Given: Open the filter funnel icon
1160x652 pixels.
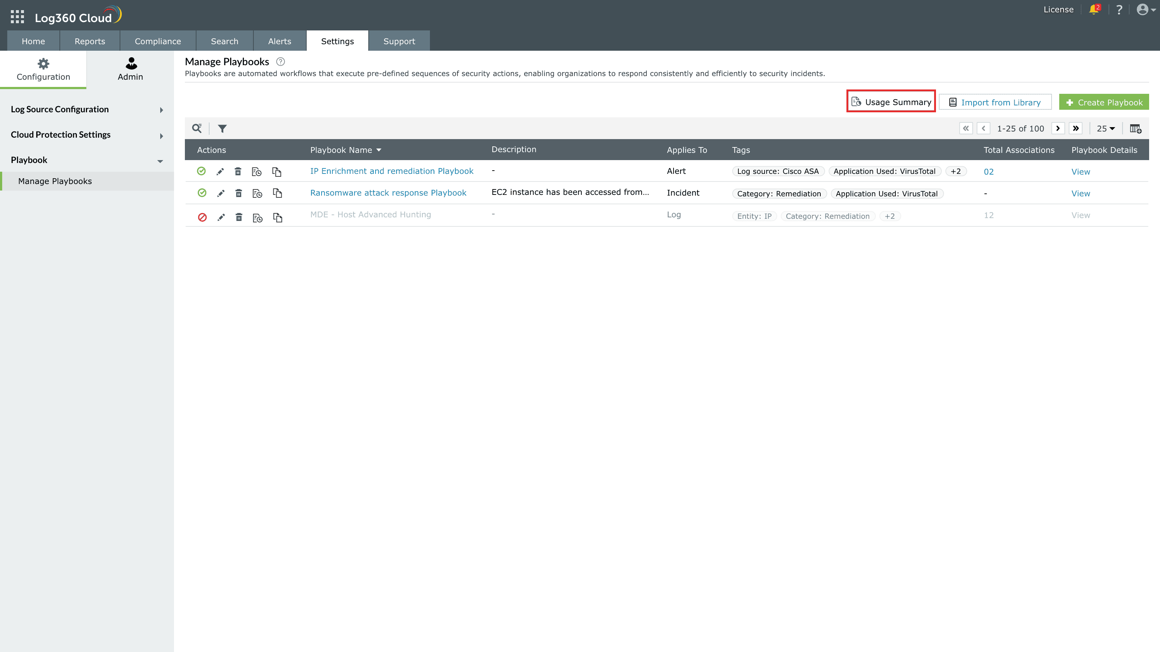Looking at the screenshot, I should pos(222,129).
